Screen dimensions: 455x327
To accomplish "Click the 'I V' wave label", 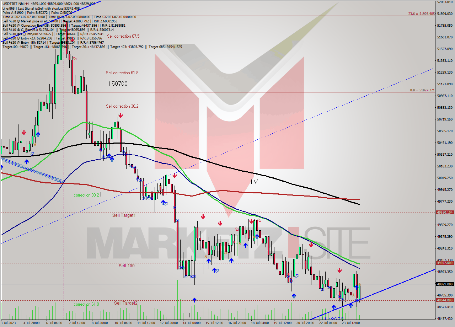I will (254, 181).
